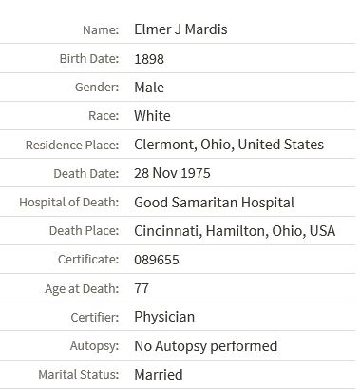Click the Age at Death value 77
The height and width of the screenshot is (390, 360).
point(142,288)
